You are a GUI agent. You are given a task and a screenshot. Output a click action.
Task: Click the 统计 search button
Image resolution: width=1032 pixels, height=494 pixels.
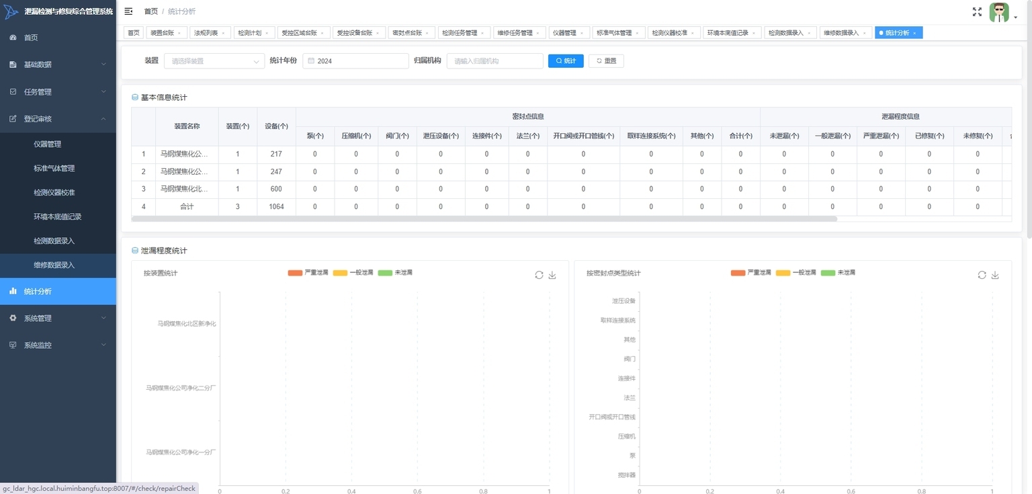566,61
